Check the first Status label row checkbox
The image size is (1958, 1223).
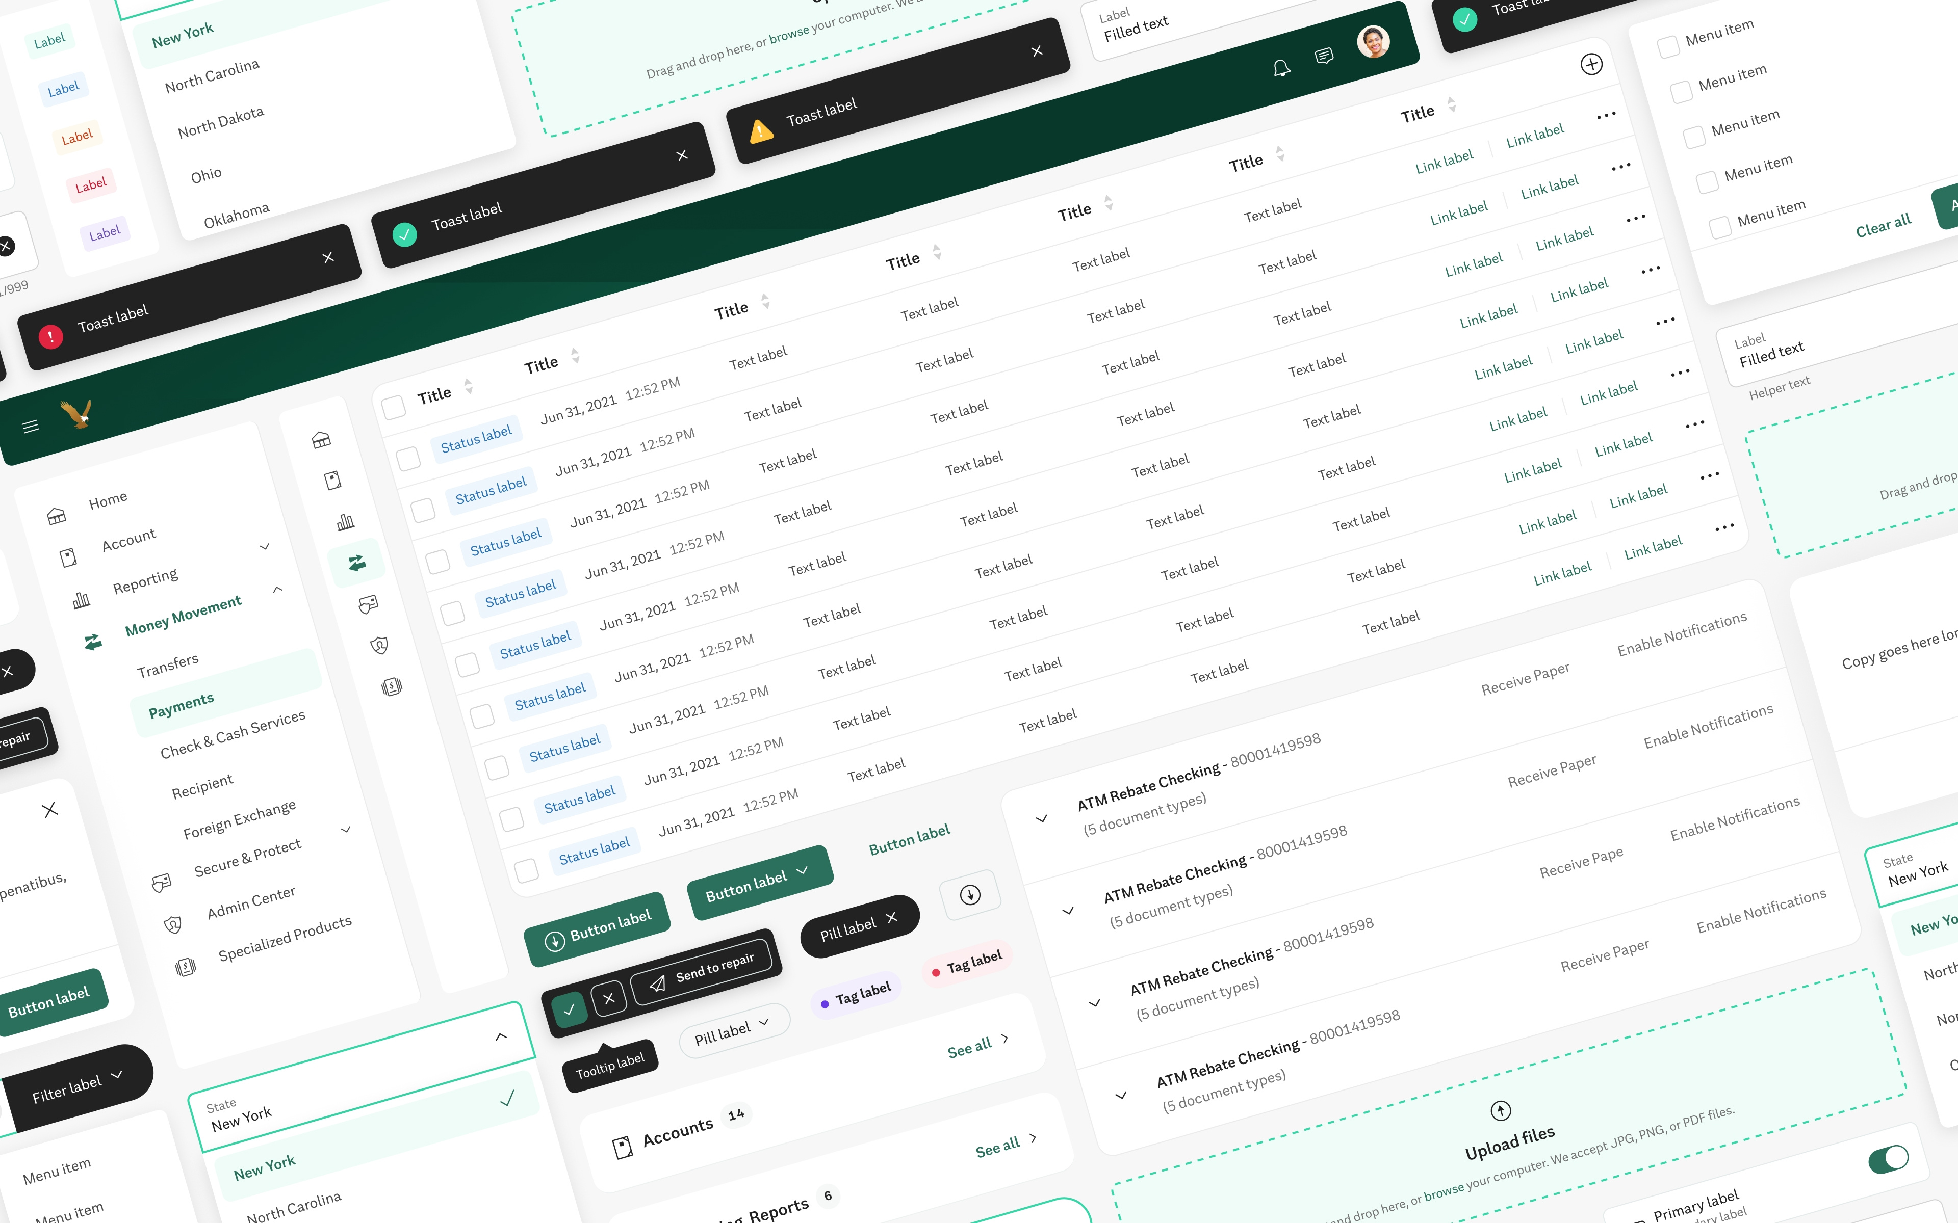[408, 459]
